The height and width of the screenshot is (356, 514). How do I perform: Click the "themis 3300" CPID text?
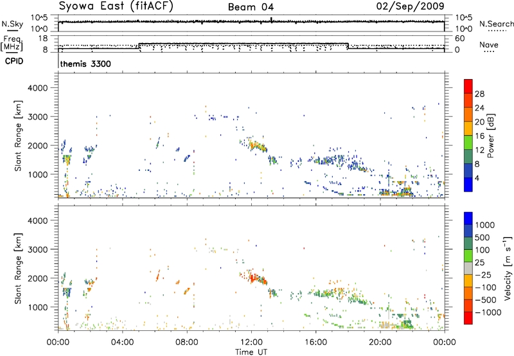point(85,64)
